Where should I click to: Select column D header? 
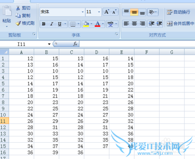click(97, 52)
